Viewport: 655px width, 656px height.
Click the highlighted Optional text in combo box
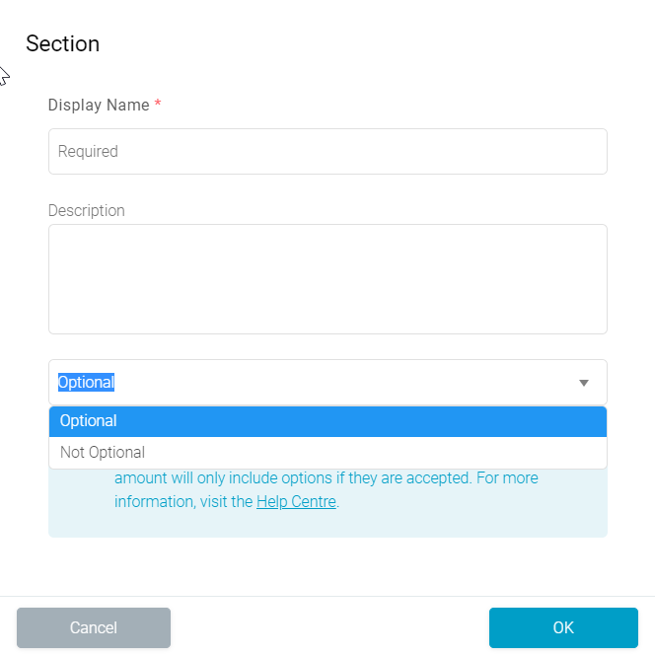tap(86, 383)
